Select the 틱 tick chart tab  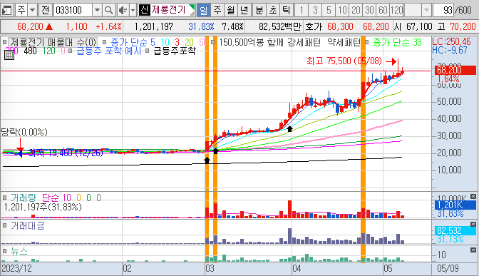(287, 11)
